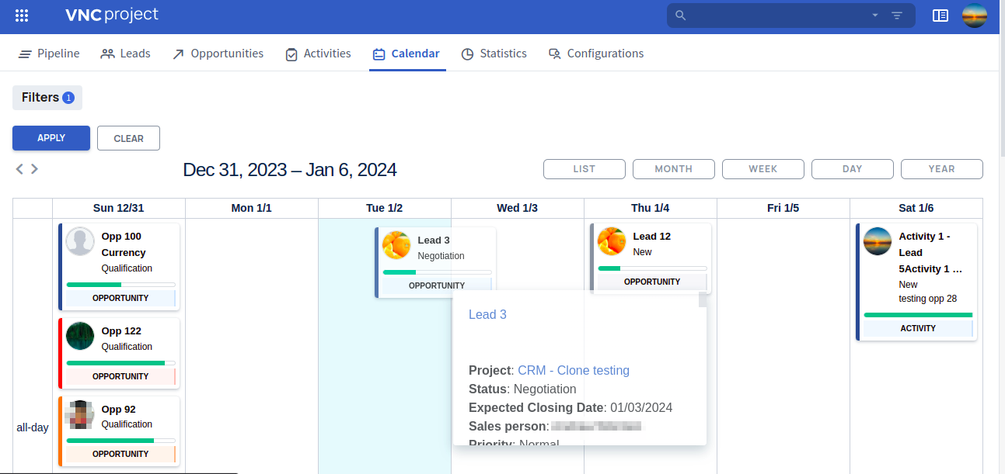Toggle the sidebar panel layout icon
This screenshot has width=1005, height=474.
[940, 16]
